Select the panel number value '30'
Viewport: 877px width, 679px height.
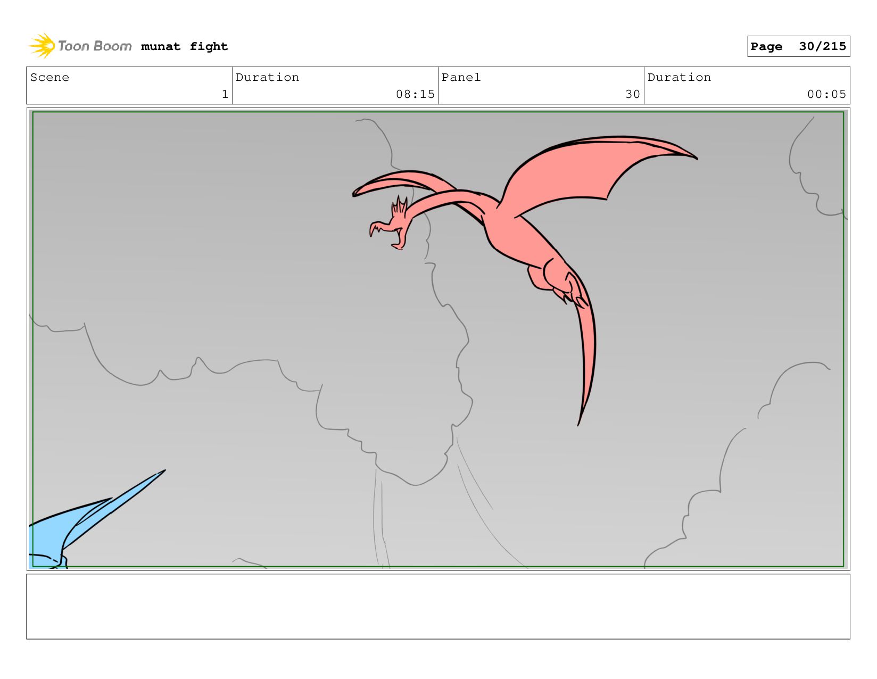point(633,94)
